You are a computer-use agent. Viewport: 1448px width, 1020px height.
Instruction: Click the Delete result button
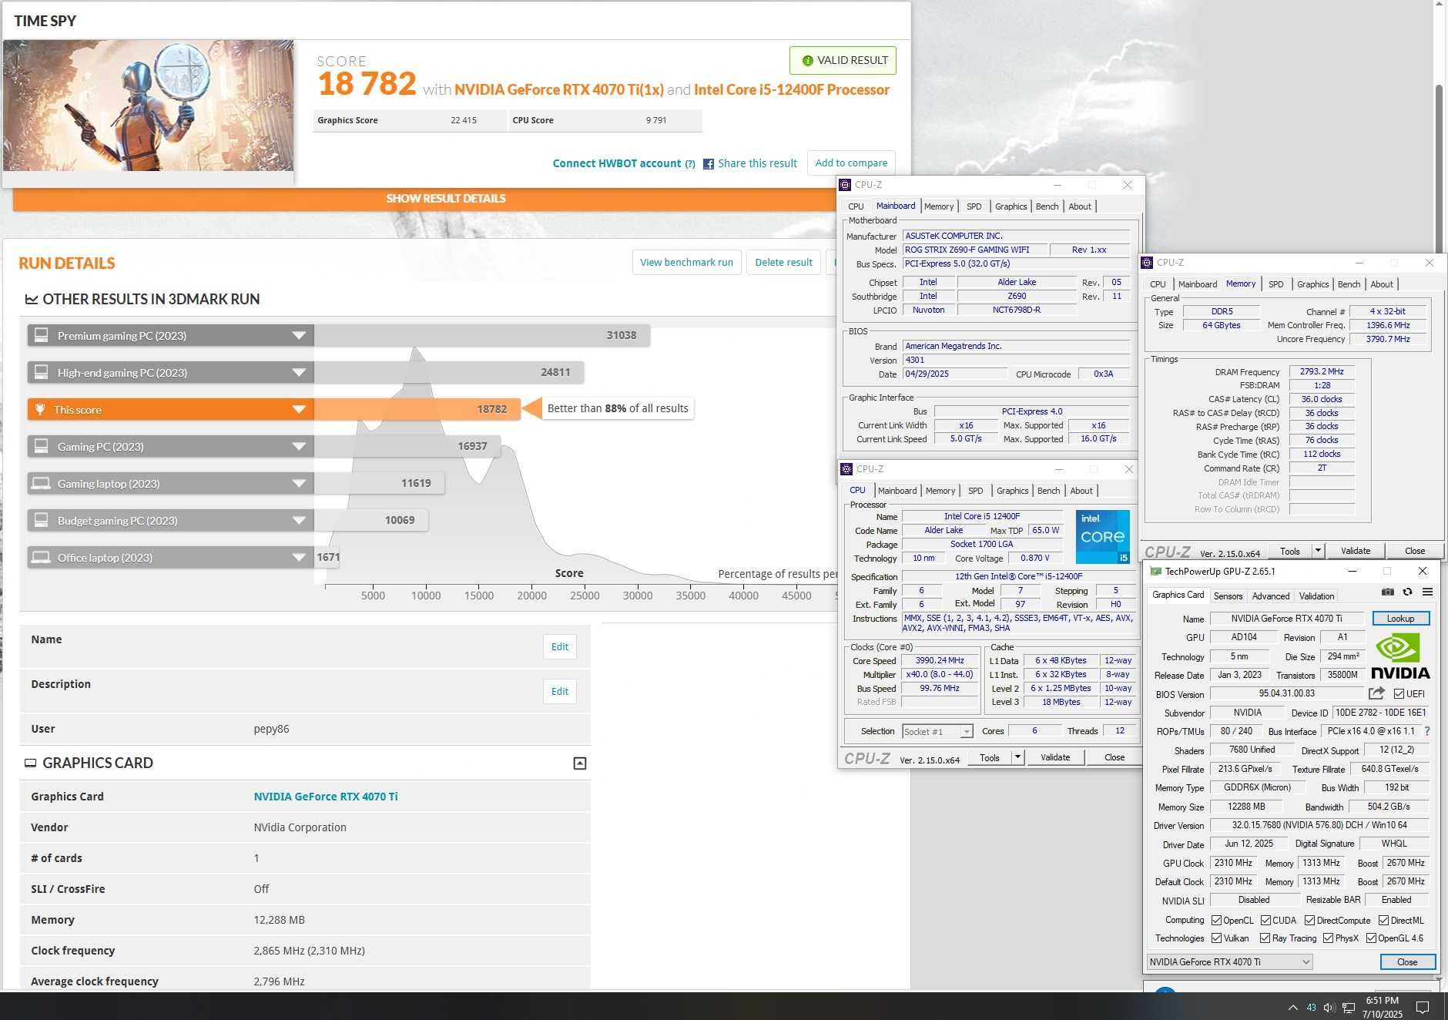tap(783, 262)
